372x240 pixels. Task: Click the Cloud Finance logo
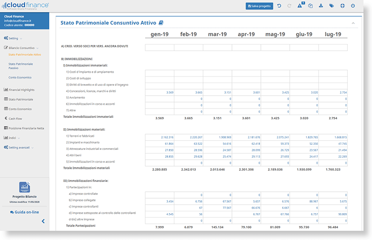(25, 5)
